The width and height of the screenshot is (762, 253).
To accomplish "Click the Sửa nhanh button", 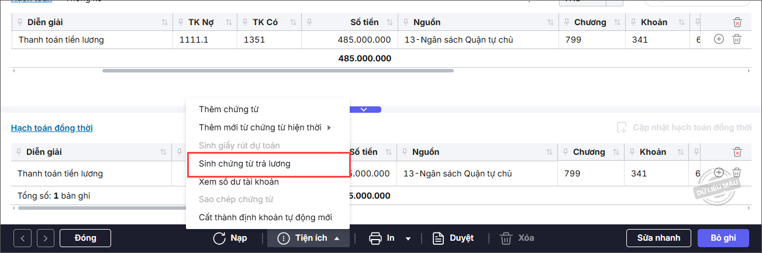I will 658,238.
